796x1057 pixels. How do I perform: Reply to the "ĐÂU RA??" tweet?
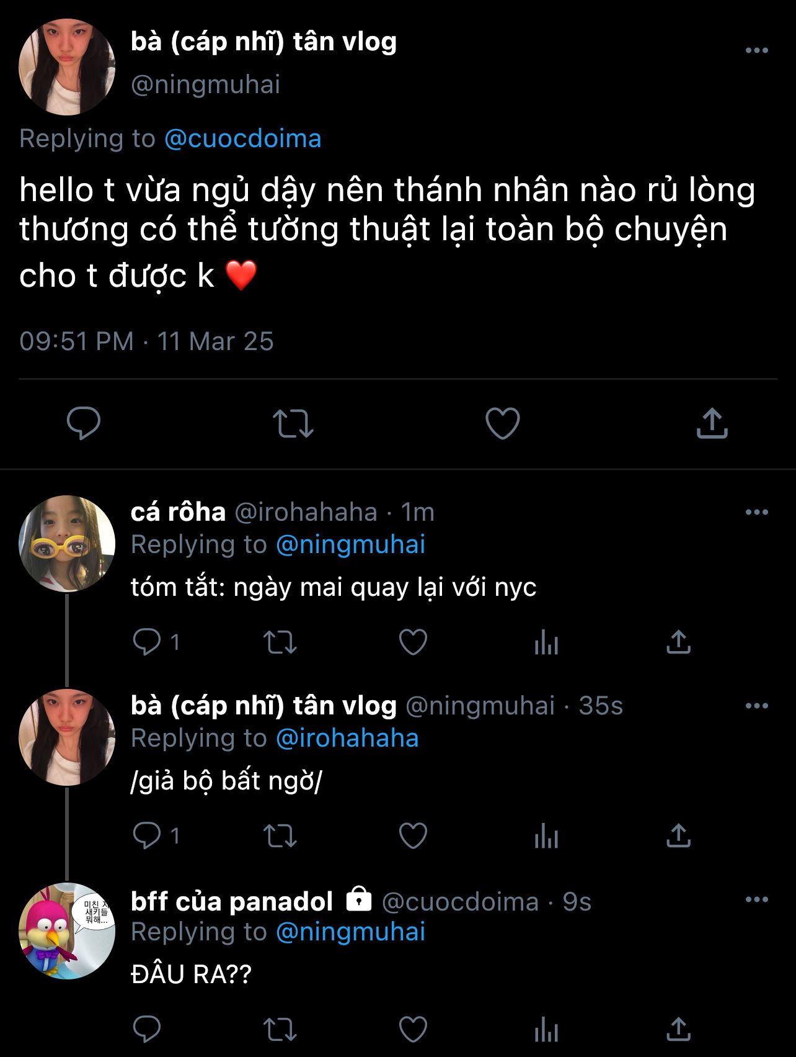[148, 1029]
